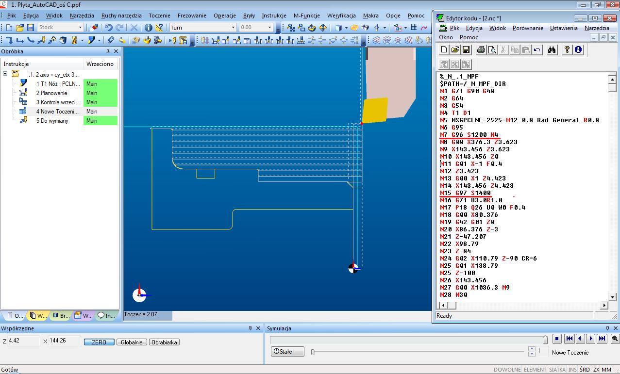Screen dimensions: 620x374
Task: Open the Turn mode dropdown
Action: coord(233,28)
